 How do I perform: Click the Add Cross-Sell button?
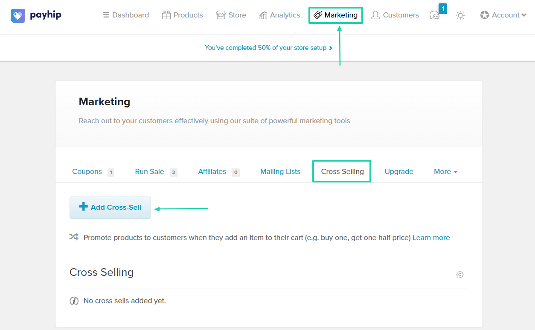click(x=110, y=207)
